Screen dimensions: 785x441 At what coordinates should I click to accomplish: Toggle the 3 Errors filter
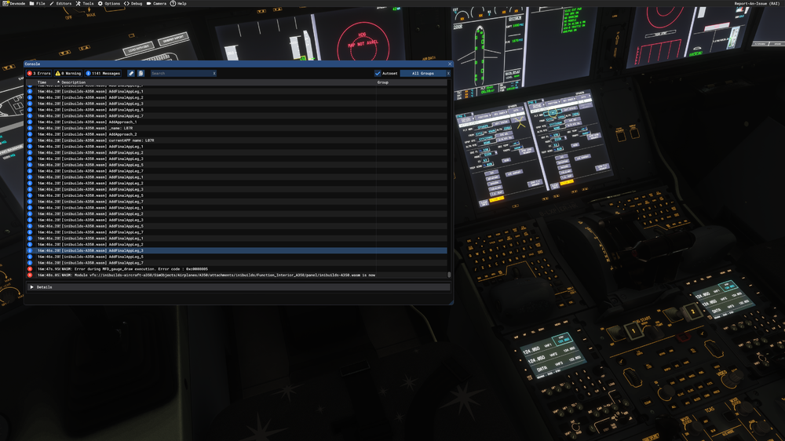[39, 73]
